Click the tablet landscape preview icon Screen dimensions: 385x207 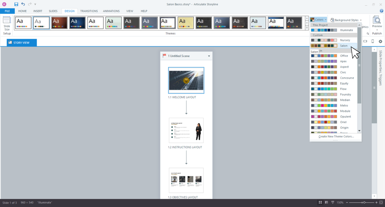[365, 41]
